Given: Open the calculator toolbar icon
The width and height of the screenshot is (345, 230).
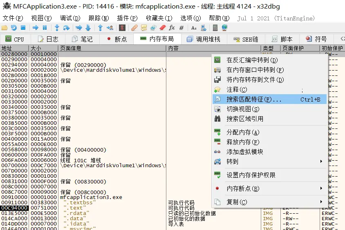Looking at the screenshot, I should pyautogui.click(x=215, y=28).
